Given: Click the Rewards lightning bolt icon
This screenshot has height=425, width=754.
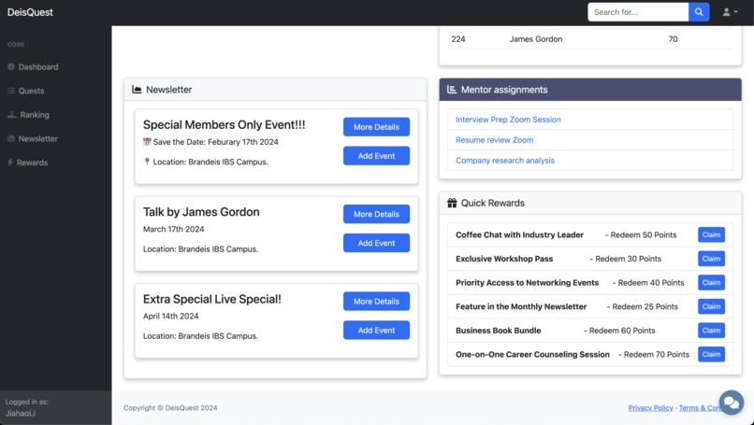Looking at the screenshot, I should [10, 163].
